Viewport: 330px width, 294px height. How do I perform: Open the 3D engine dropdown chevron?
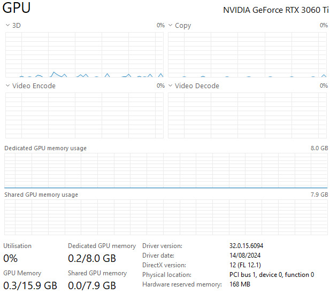(x=8, y=25)
